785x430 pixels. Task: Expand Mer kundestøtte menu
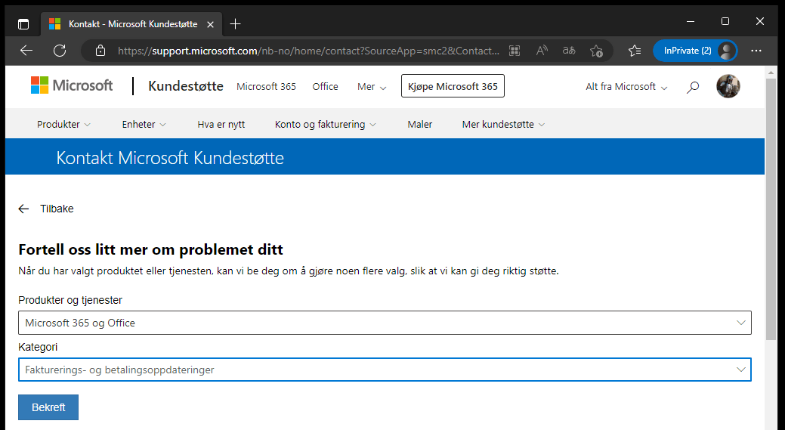tap(504, 124)
